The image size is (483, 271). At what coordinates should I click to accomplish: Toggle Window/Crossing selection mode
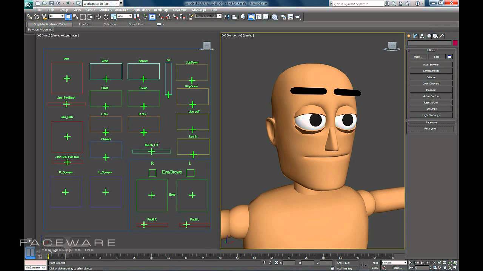(x=90, y=17)
